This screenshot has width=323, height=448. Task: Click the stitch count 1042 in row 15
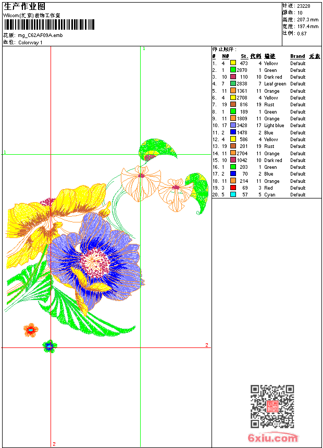tap(242, 160)
